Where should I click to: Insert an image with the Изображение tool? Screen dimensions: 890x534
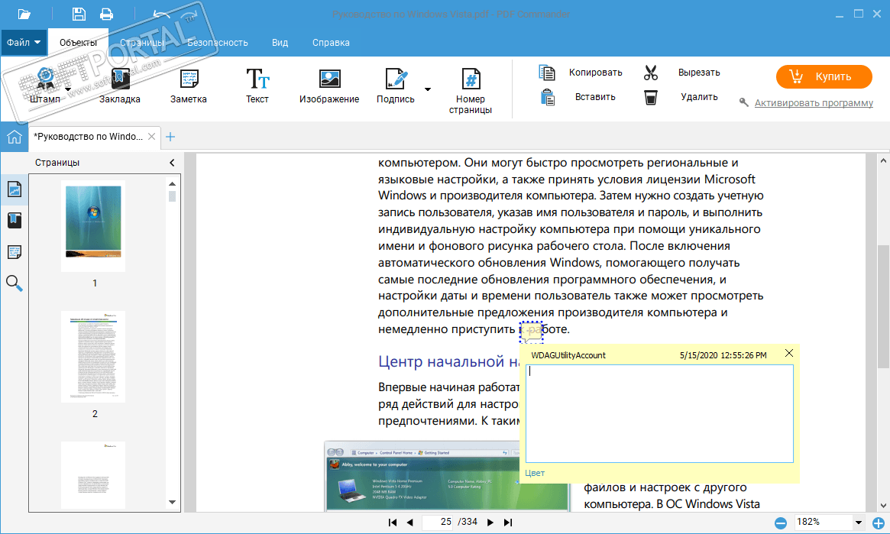(329, 85)
